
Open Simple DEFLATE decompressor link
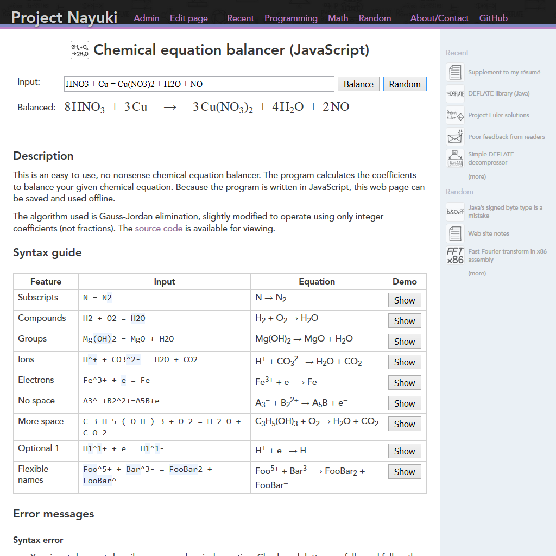pos(491,158)
